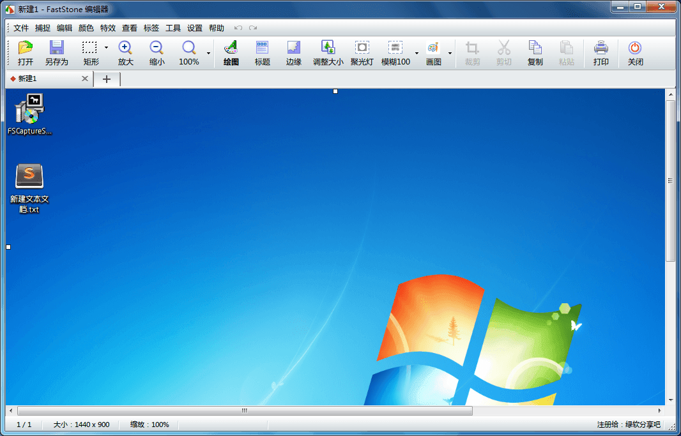Viewport: 681px width, 436px height.
Task: Expand the 模糊100 blur dropdown arrow
Action: click(417, 53)
